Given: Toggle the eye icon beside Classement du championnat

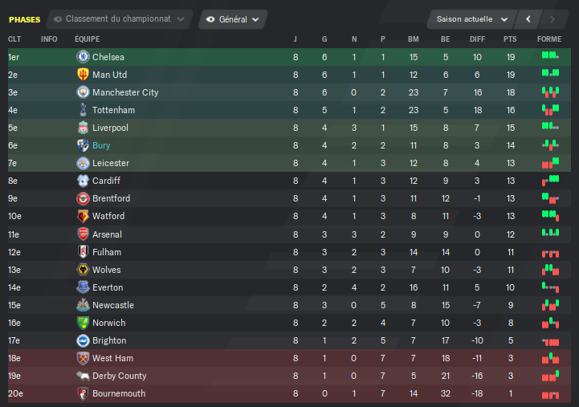Looking at the screenshot, I should tap(58, 19).
